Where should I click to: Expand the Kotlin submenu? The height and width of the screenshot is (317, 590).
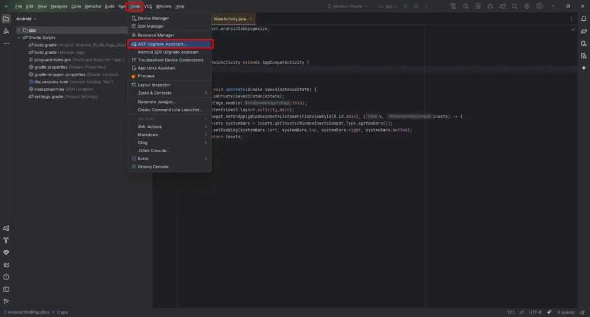[170, 159]
